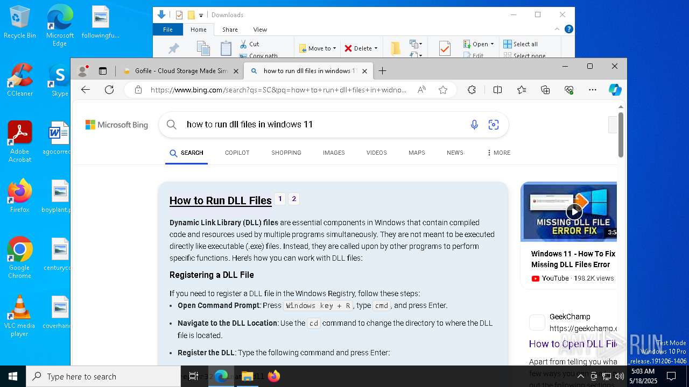Click the Bing search magnifier icon
The image size is (689, 387).
tap(172, 125)
